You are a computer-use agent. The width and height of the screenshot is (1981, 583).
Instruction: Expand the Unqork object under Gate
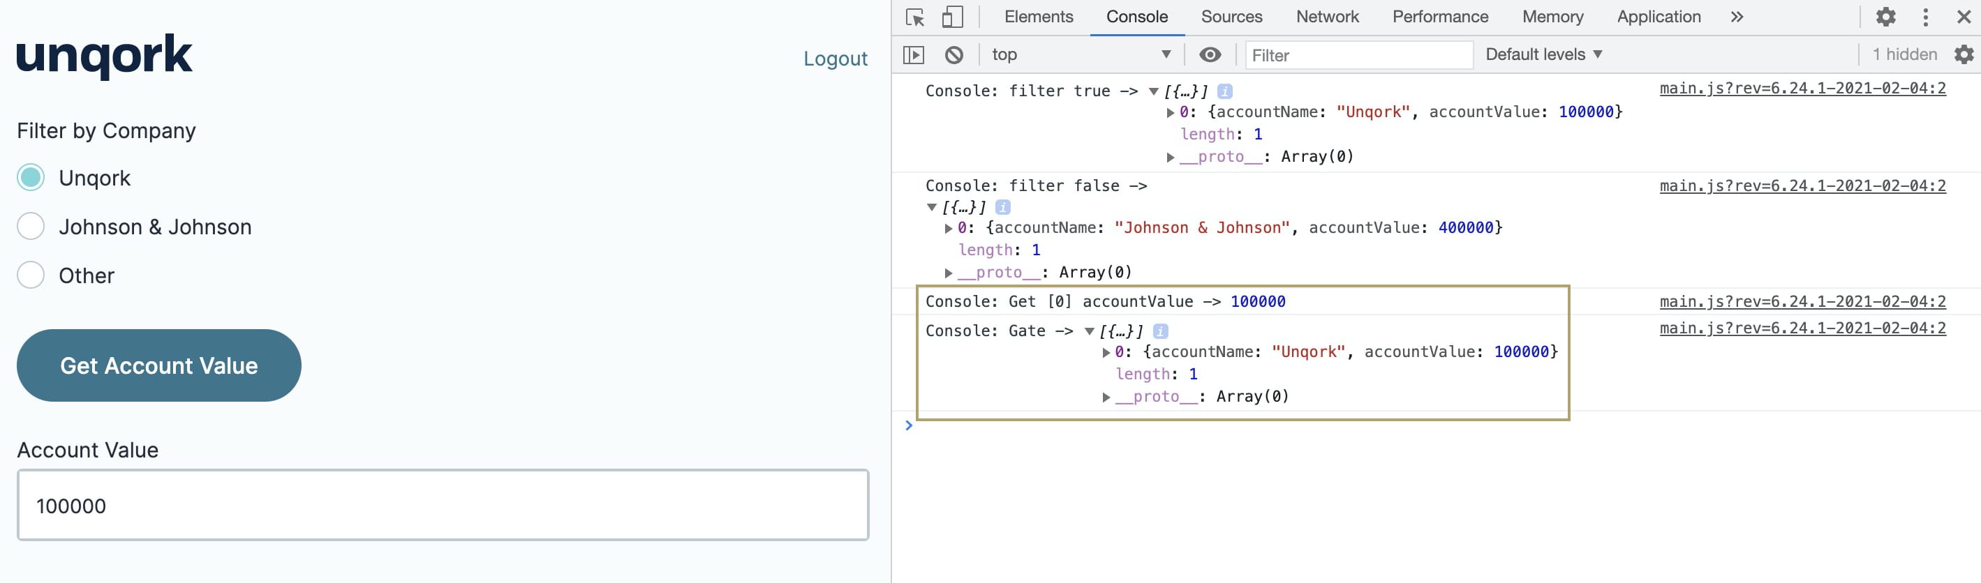click(1106, 353)
